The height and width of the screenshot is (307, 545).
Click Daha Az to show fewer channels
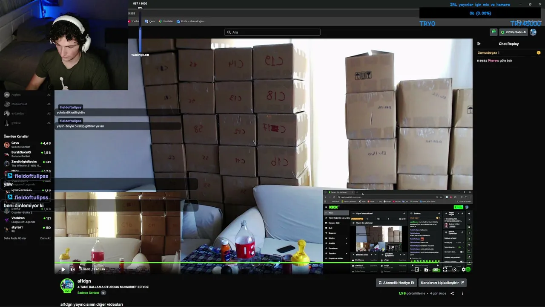pyautogui.click(x=46, y=238)
